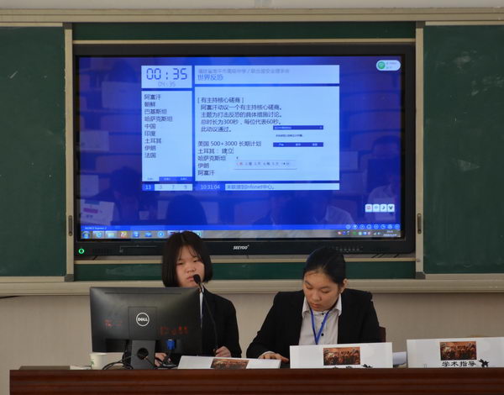Click the highlighted 13 counter cell

pos(148,187)
